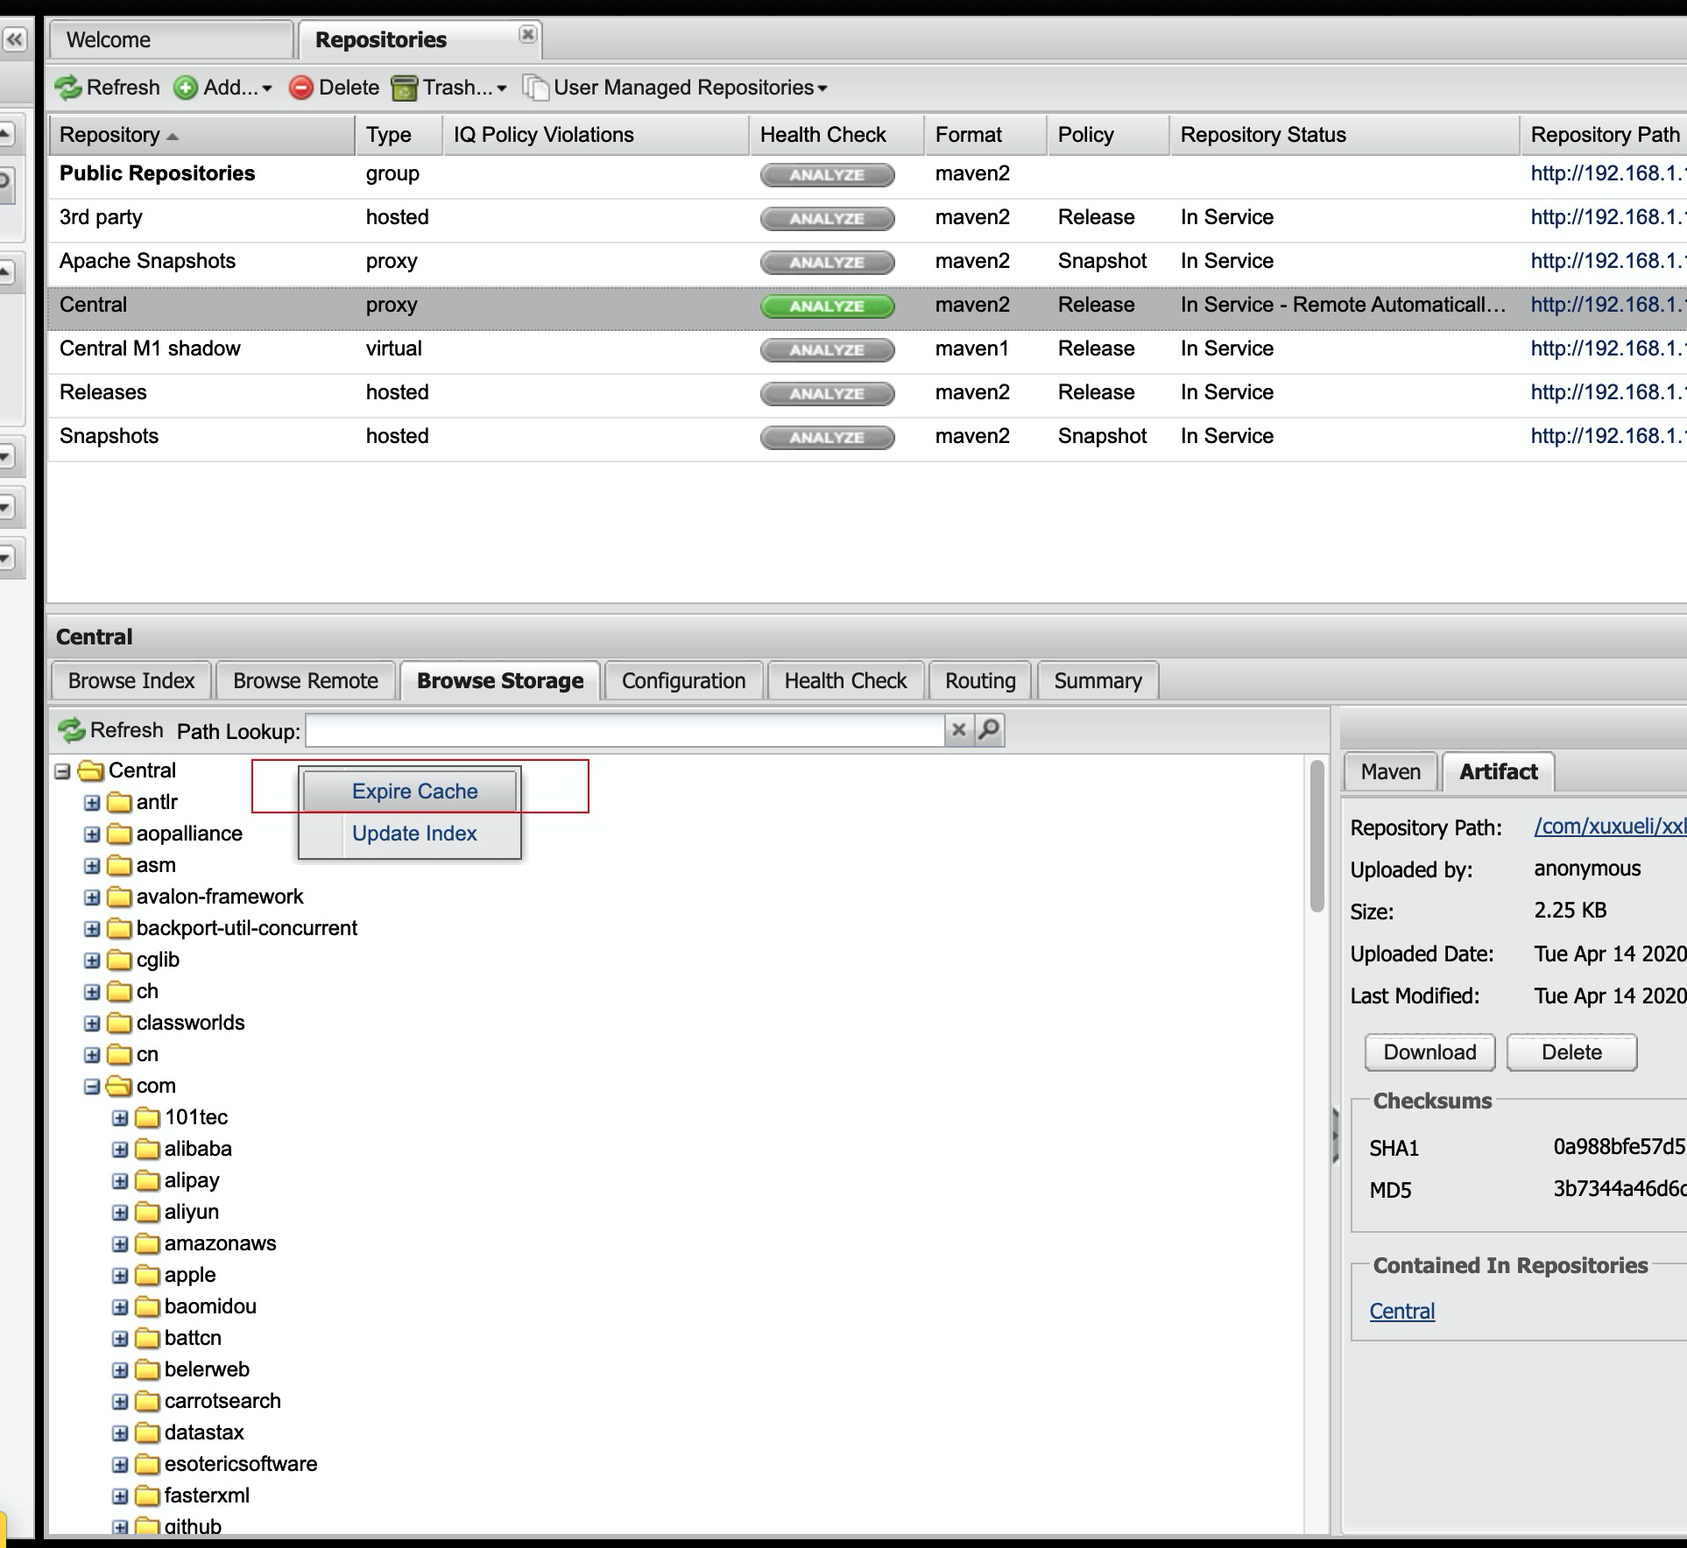Viewport: 1687px width, 1548px height.
Task: Switch to the Browse Remote tab
Action: coord(305,681)
